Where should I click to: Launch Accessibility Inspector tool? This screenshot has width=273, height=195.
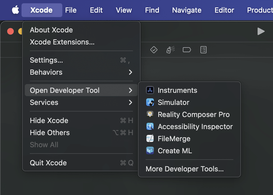195,127
